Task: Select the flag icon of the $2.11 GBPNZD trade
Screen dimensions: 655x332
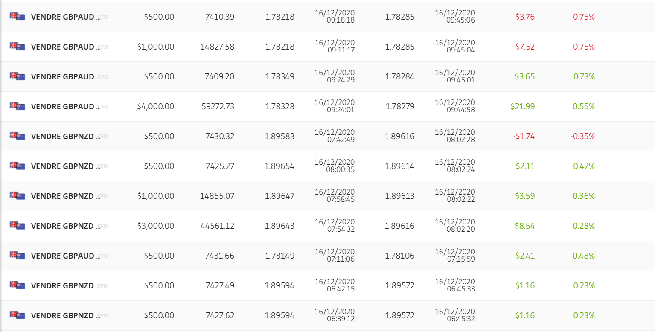Action: tap(17, 166)
